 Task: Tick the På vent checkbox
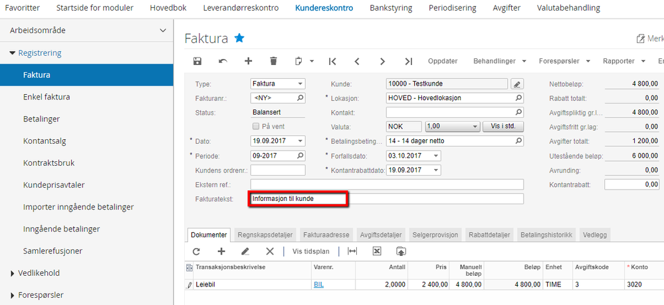(x=255, y=126)
